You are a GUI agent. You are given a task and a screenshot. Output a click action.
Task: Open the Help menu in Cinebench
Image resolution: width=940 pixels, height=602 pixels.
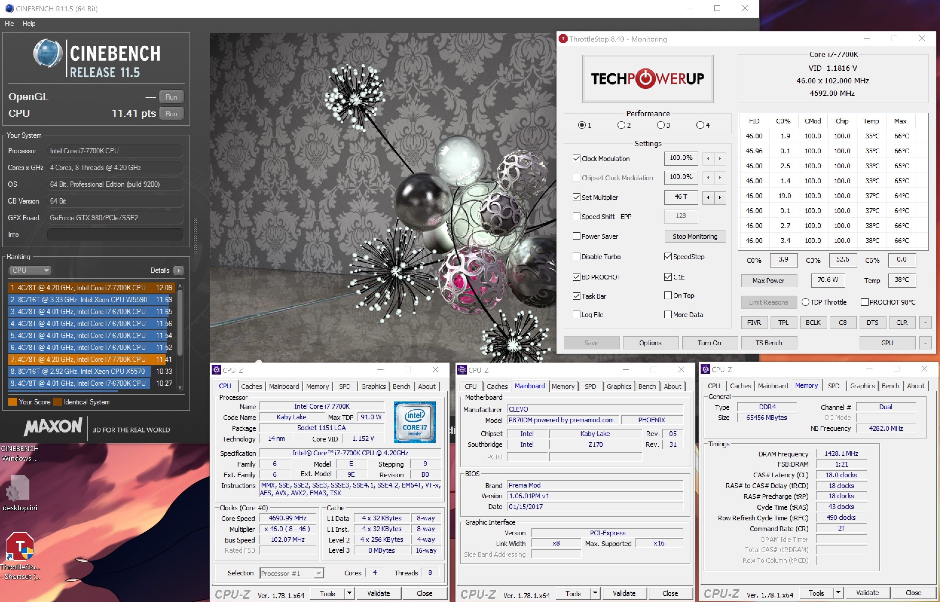(x=29, y=23)
